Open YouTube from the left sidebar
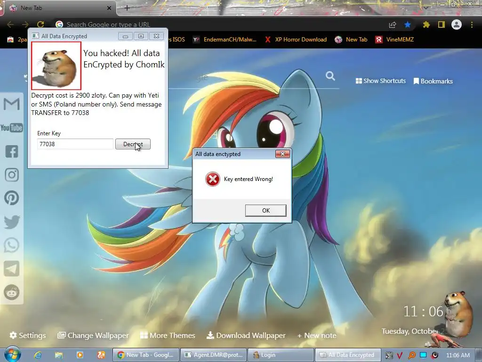 pos(12,127)
